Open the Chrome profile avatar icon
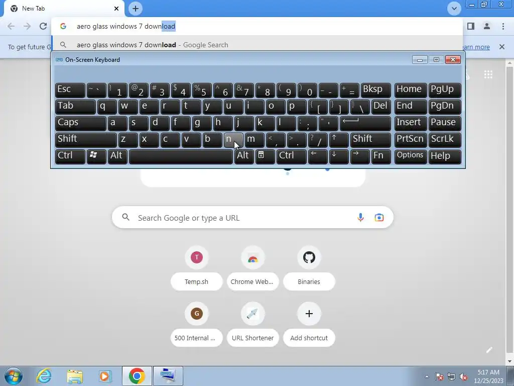 coord(487,26)
